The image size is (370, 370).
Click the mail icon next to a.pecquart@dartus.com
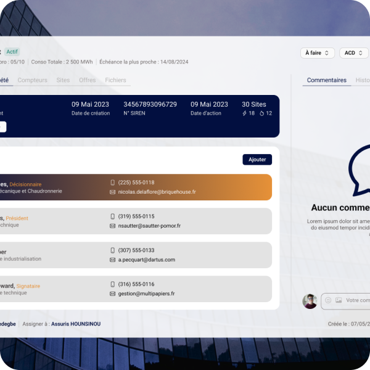point(112,260)
